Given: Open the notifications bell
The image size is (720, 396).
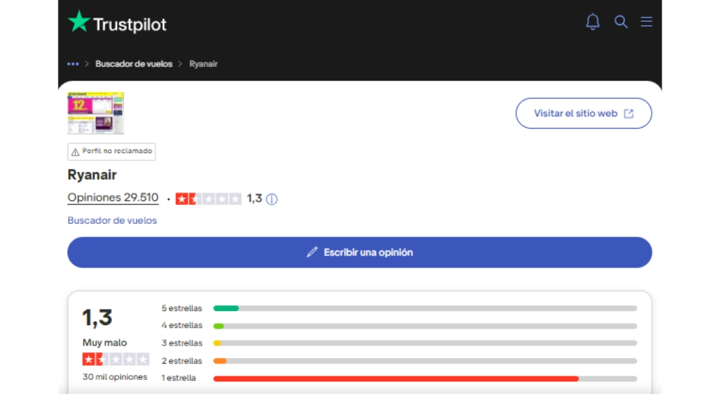Looking at the screenshot, I should (592, 22).
